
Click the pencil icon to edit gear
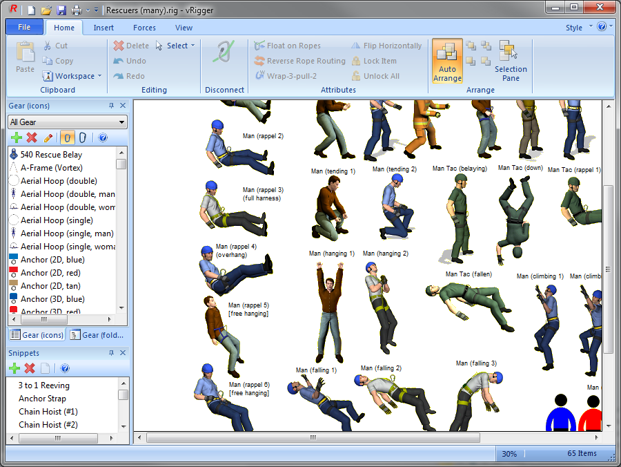click(47, 137)
